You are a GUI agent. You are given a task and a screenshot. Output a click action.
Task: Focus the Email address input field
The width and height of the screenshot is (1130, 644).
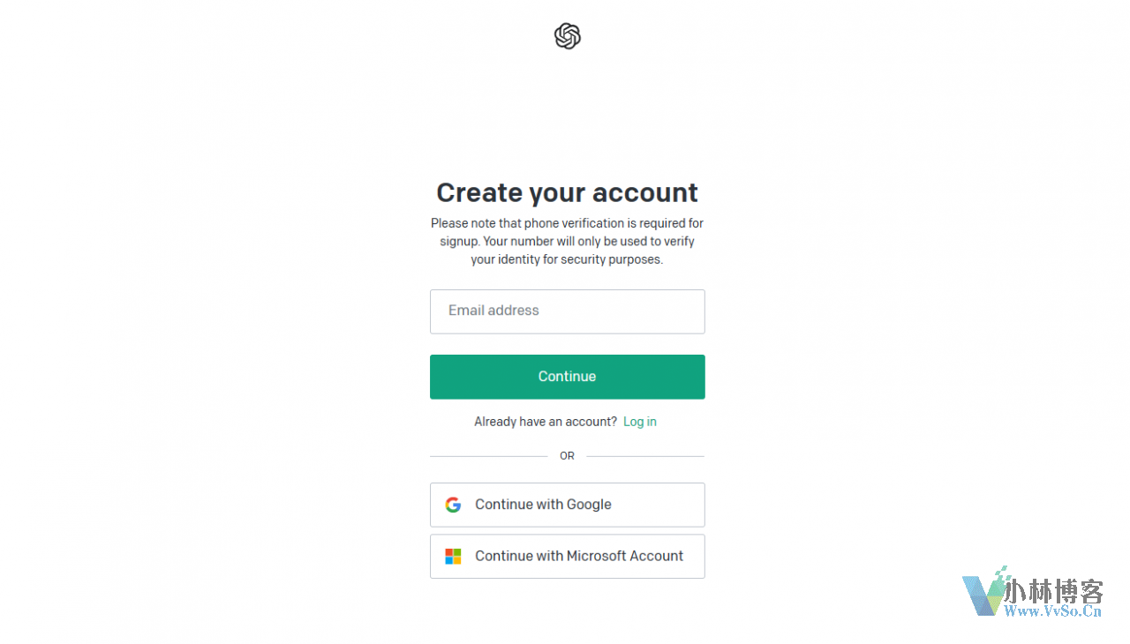click(568, 311)
